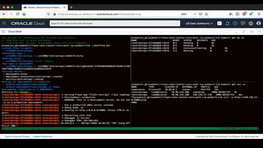Image resolution: width=263 pixels, height=148 pixels.
Task: Open the browser home page
Action: [24, 14]
